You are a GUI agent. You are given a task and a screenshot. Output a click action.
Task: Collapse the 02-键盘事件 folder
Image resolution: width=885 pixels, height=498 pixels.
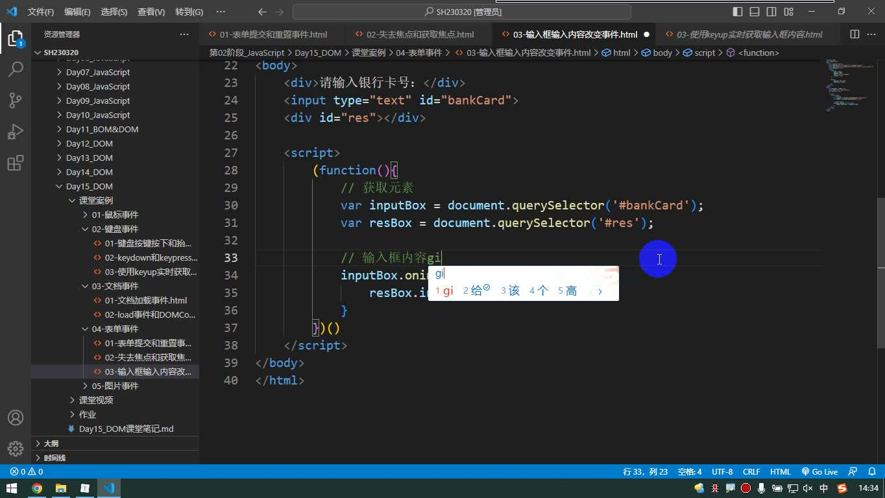coord(115,229)
